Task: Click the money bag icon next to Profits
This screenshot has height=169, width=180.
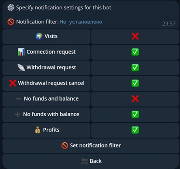Action: point(37,130)
